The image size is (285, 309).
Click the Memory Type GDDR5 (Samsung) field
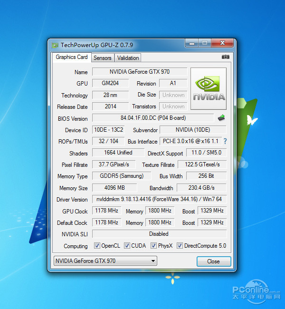pos(122,176)
